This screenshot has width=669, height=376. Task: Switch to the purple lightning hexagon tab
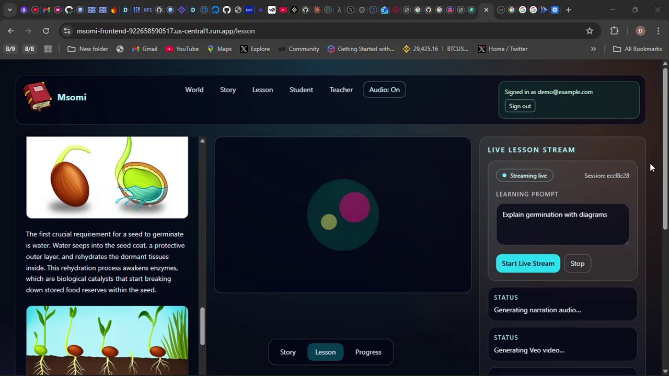coord(24,10)
